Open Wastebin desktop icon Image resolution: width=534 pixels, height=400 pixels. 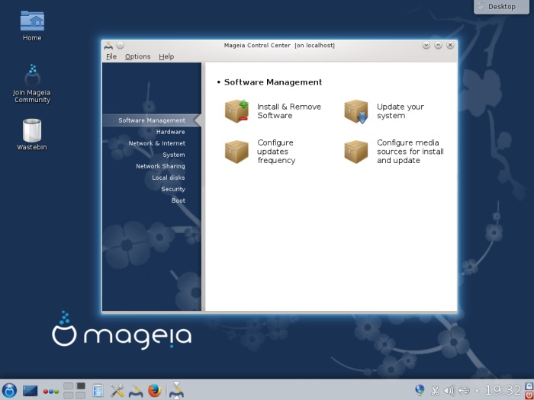[32, 134]
